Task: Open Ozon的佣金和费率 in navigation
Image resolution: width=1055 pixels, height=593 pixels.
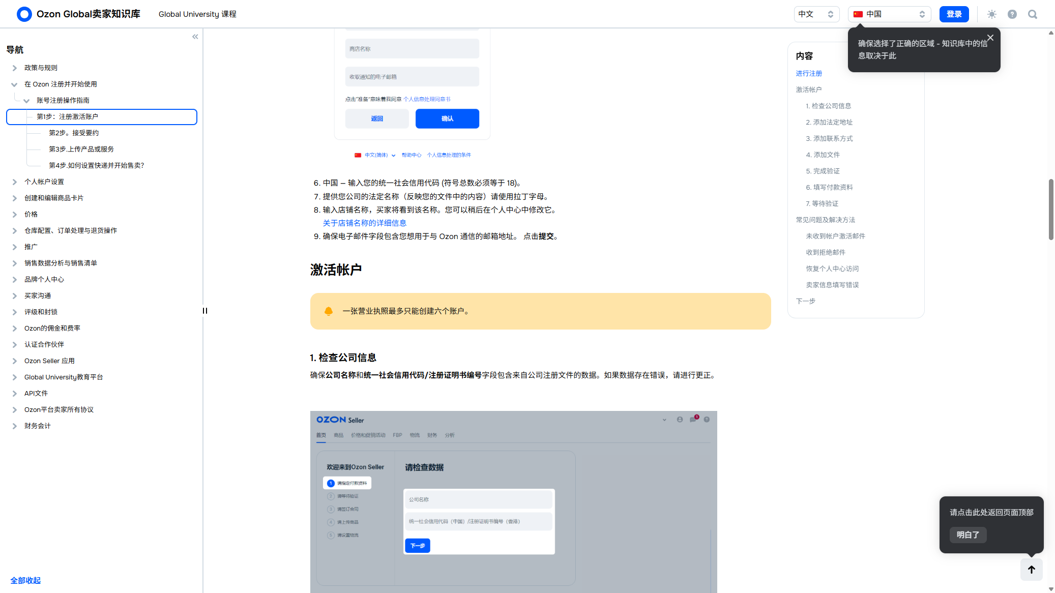Action: tap(52, 328)
